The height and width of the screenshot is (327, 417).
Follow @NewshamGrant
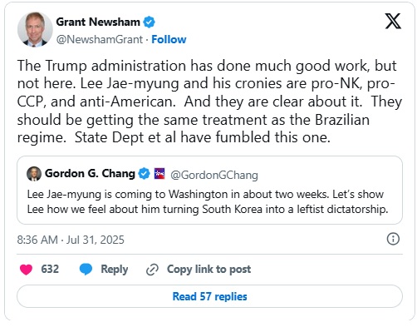coord(169,39)
